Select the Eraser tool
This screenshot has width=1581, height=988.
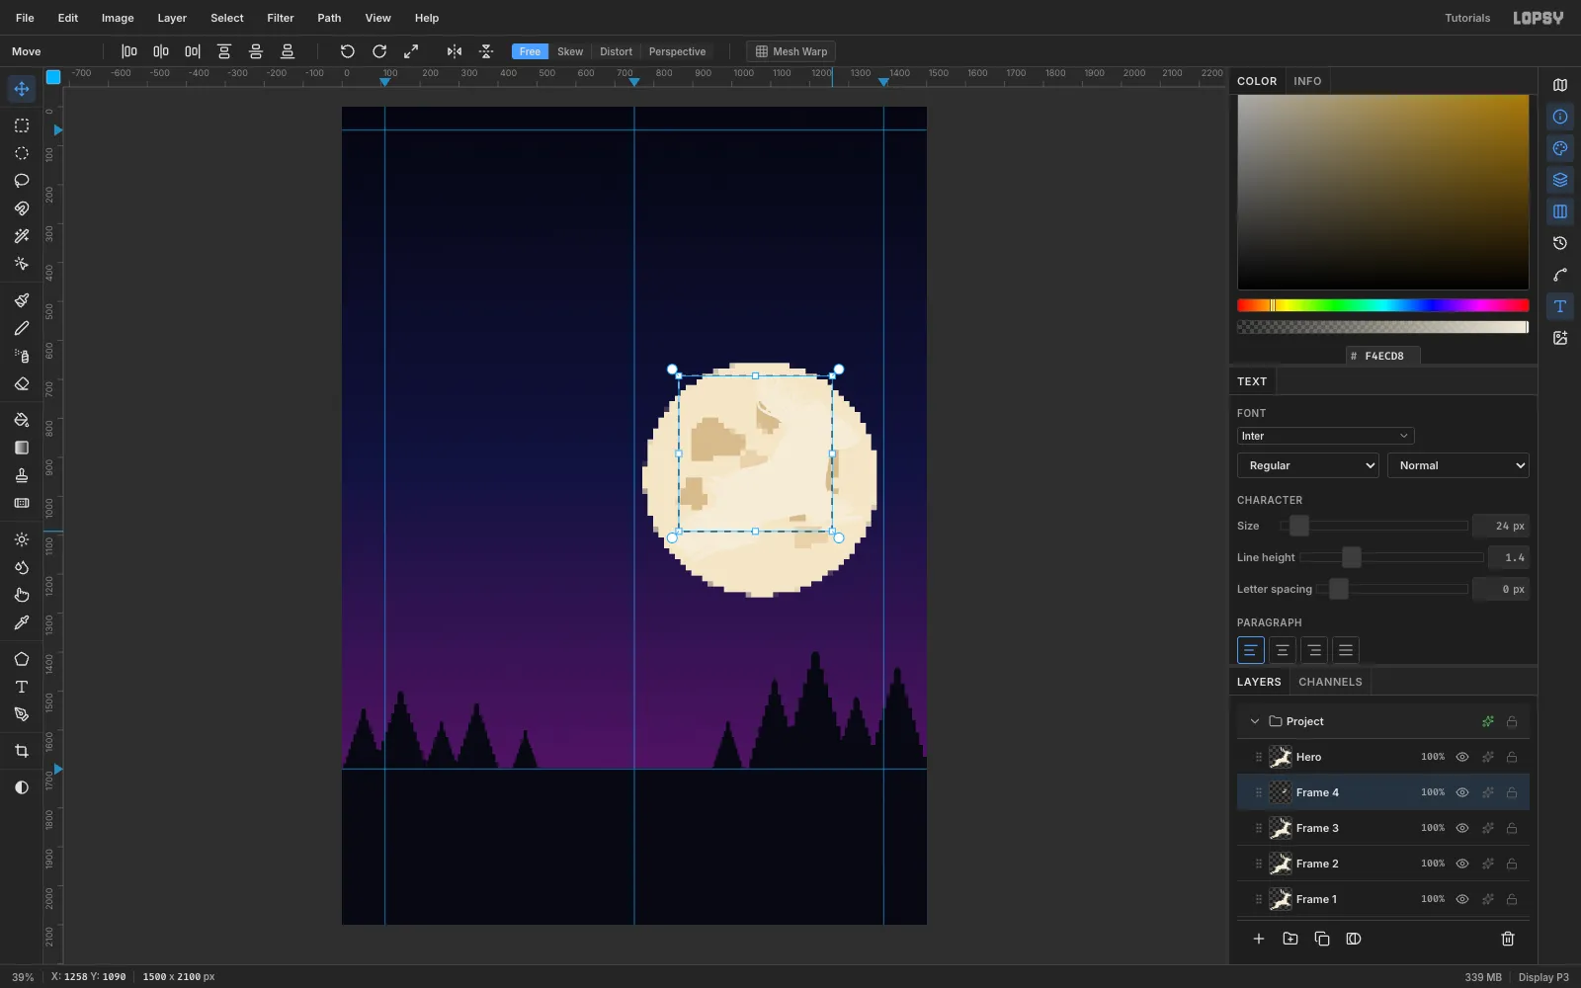(x=21, y=383)
